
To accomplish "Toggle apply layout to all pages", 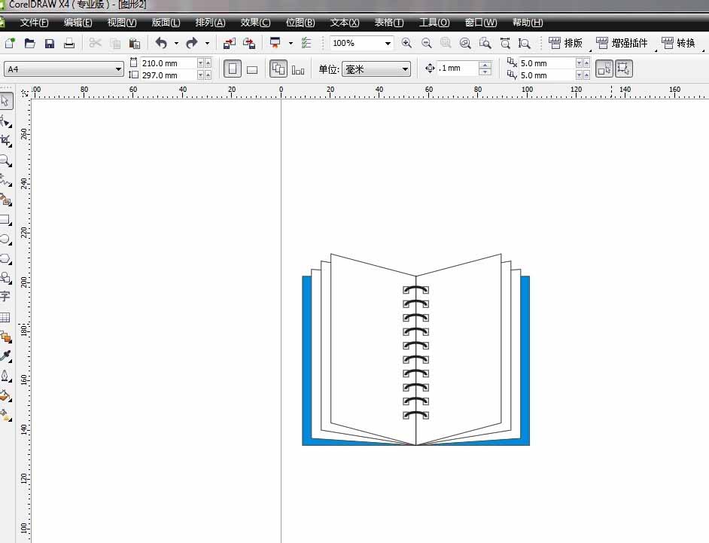I will click(278, 69).
